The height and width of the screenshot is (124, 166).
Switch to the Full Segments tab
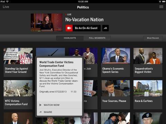(97, 38)
